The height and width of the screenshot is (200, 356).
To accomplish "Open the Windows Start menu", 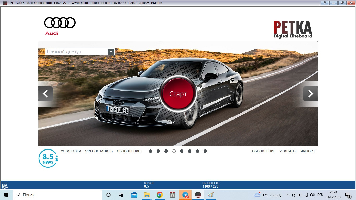I will pos(6,195).
